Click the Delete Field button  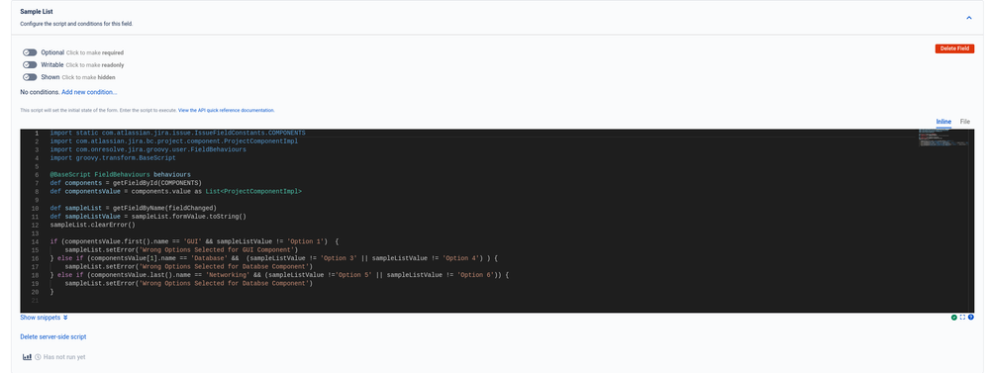click(x=954, y=48)
